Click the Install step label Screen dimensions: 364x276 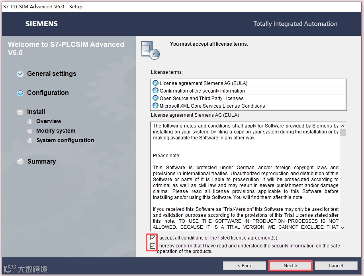click(36, 112)
